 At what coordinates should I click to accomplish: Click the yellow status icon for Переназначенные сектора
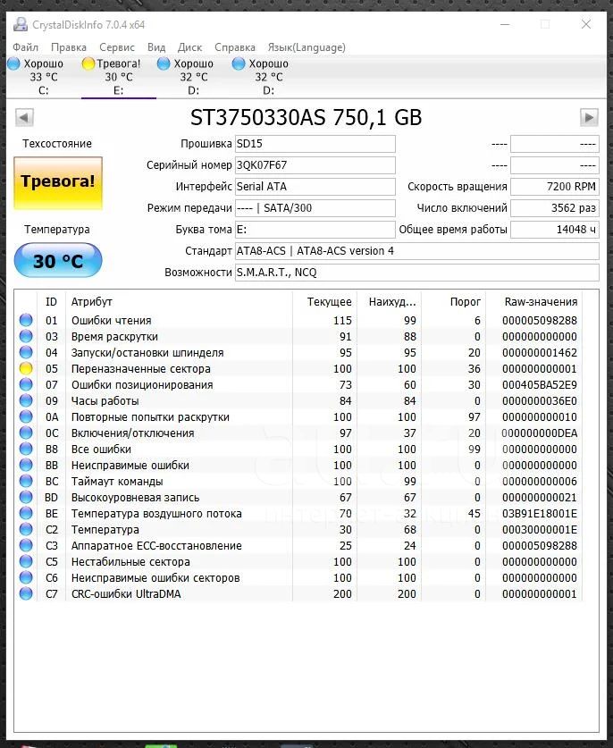(26, 369)
